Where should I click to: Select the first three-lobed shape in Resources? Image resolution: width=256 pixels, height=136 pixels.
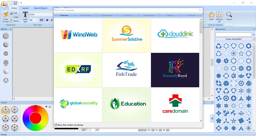tap(219, 46)
